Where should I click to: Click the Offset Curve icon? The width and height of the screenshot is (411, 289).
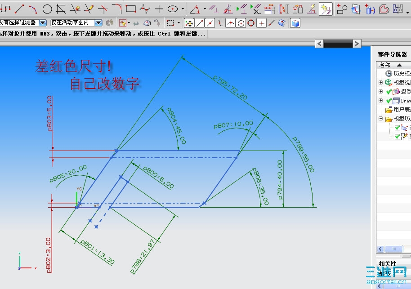(342, 9)
